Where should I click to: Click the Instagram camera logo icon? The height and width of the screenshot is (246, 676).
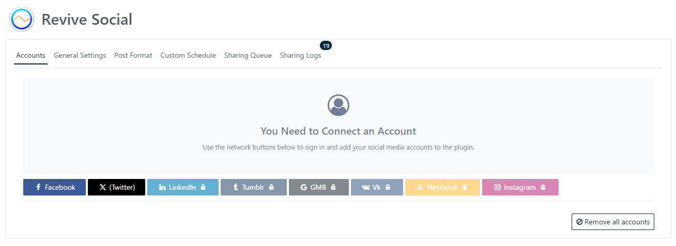pos(497,187)
